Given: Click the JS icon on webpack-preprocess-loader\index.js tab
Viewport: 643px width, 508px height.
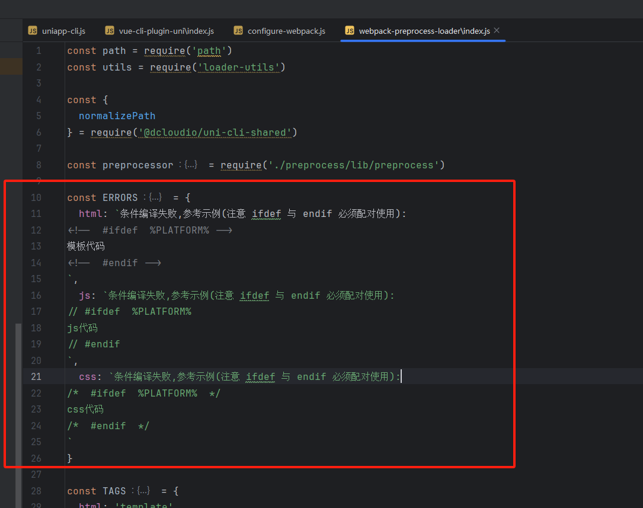Looking at the screenshot, I should [x=350, y=31].
